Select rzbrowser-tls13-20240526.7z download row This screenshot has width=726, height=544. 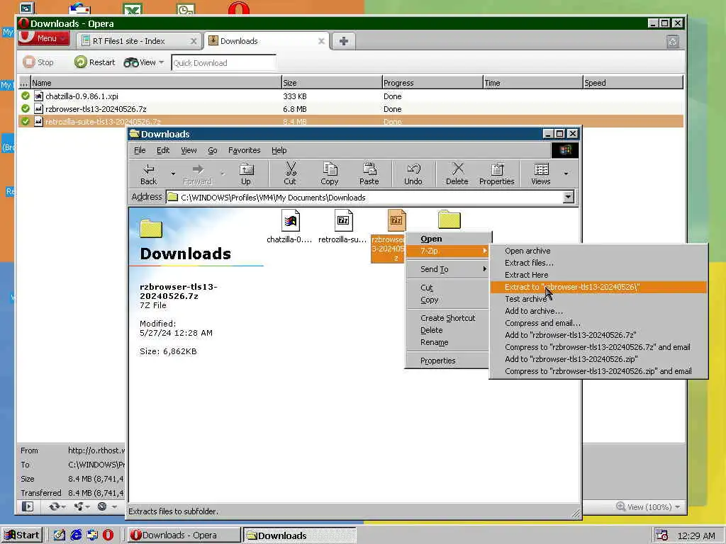coord(350,109)
